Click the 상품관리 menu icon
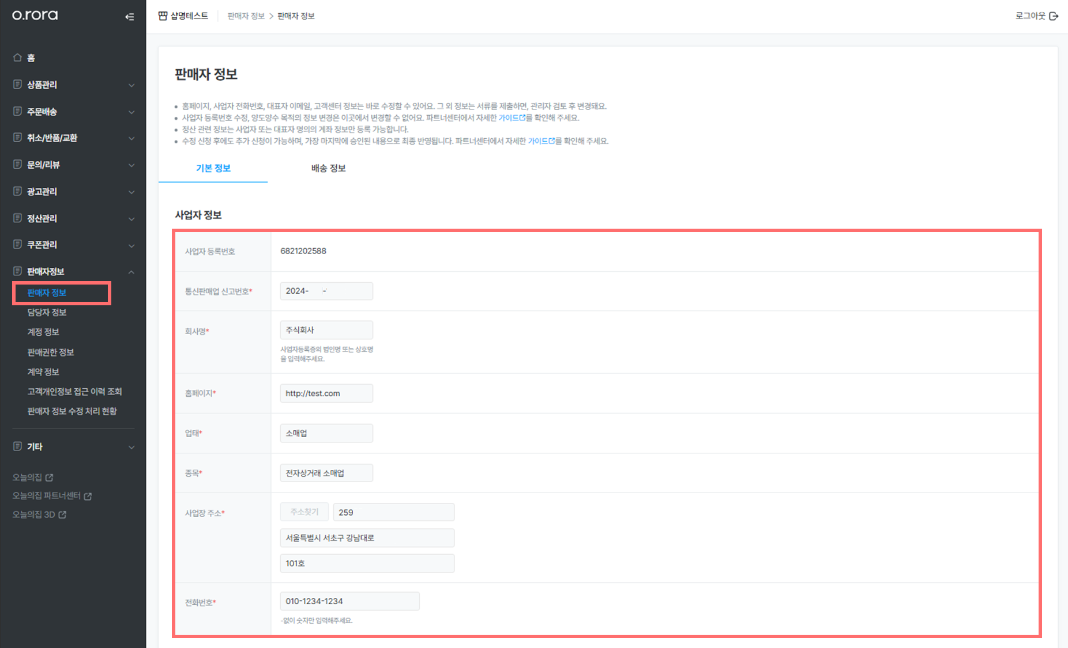Screen dimensions: 1068x648 (17, 85)
